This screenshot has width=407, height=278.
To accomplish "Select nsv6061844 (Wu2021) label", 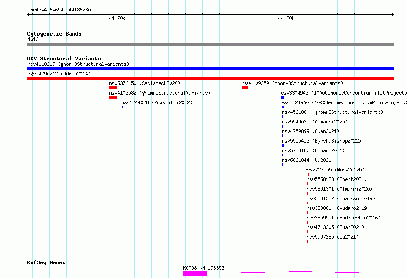I will coord(308,160).
